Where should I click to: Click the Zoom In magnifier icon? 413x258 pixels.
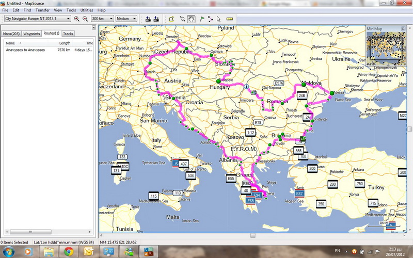tap(77, 19)
